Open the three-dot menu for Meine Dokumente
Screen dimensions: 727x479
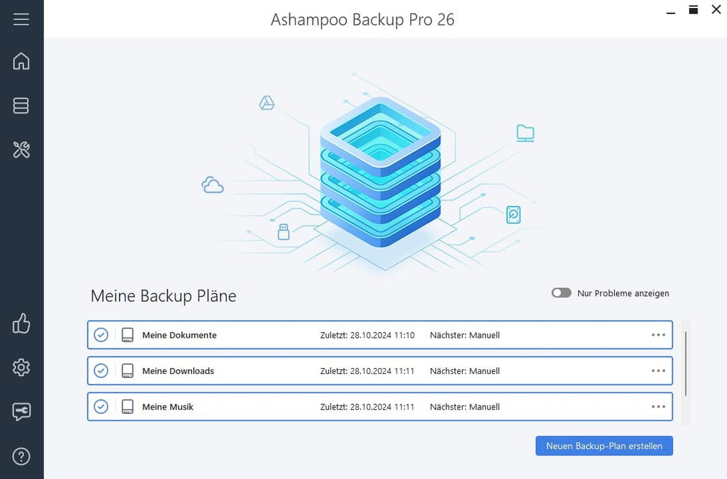click(x=658, y=334)
